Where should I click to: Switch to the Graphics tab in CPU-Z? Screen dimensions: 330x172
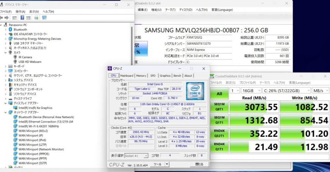coord(165,76)
